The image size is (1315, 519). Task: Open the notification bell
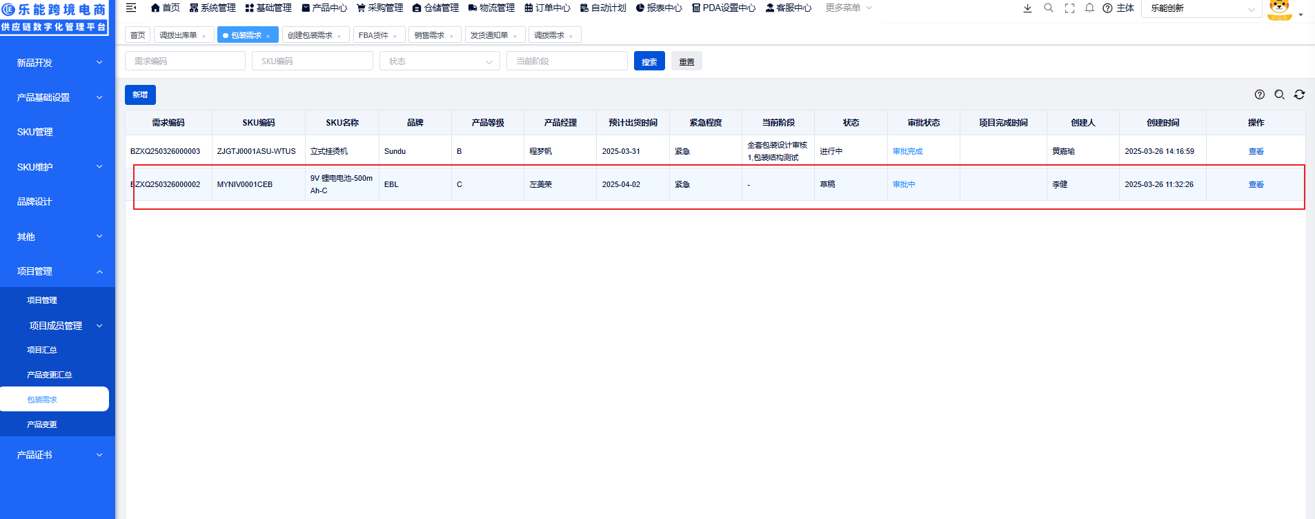pyautogui.click(x=1089, y=8)
